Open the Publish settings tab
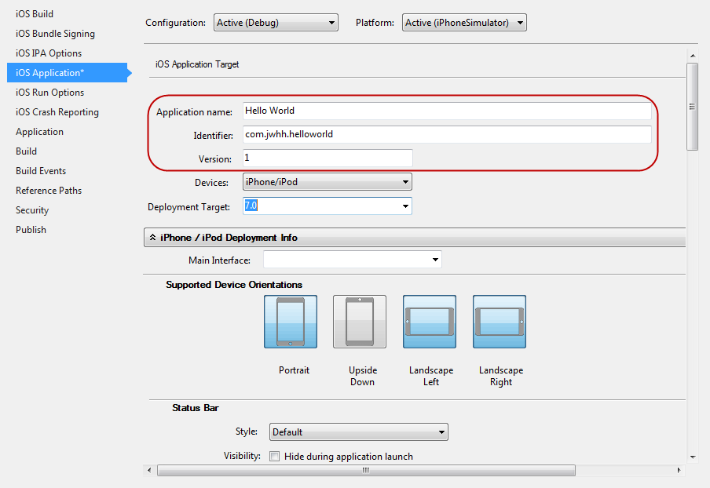The width and height of the screenshot is (710, 488). click(31, 230)
